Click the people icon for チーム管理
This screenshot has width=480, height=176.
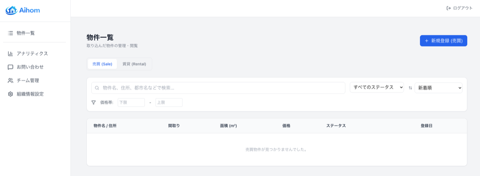[x=10, y=81]
